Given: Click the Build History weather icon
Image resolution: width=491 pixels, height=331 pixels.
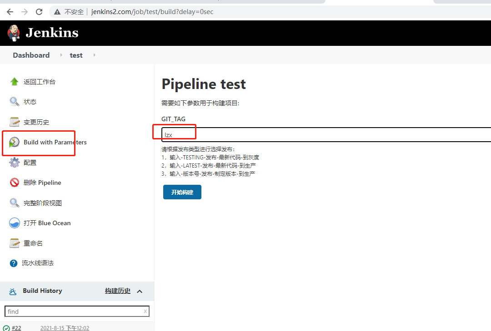Looking at the screenshot, I should click(13, 291).
